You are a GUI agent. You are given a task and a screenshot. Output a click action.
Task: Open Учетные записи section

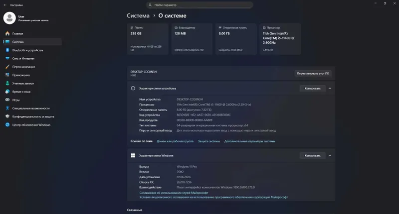point(32,83)
